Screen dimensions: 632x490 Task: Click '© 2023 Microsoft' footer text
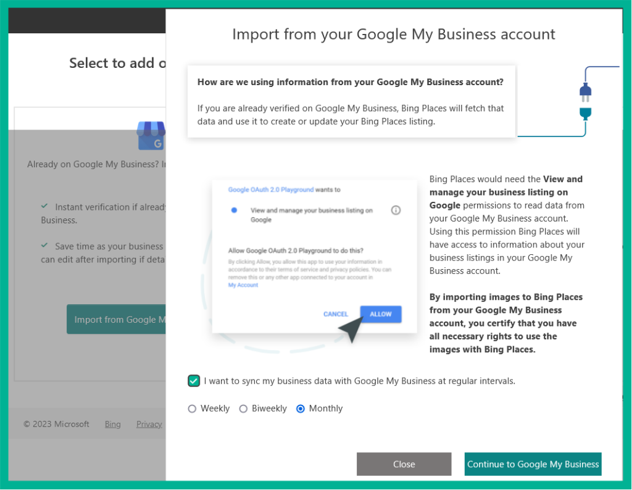[56, 424]
